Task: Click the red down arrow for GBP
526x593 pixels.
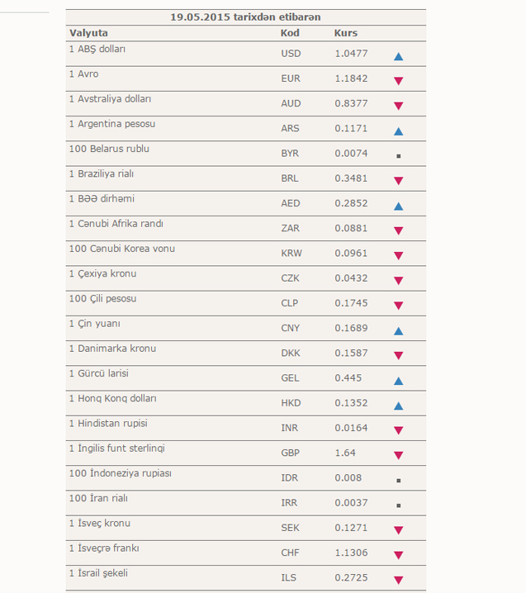Action: (x=398, y=455)
